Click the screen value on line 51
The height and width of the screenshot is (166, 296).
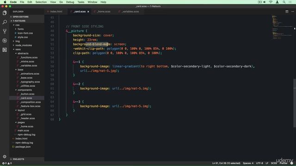coord(119,44)
